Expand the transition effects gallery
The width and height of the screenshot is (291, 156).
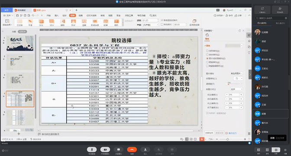tap(123, 25)
